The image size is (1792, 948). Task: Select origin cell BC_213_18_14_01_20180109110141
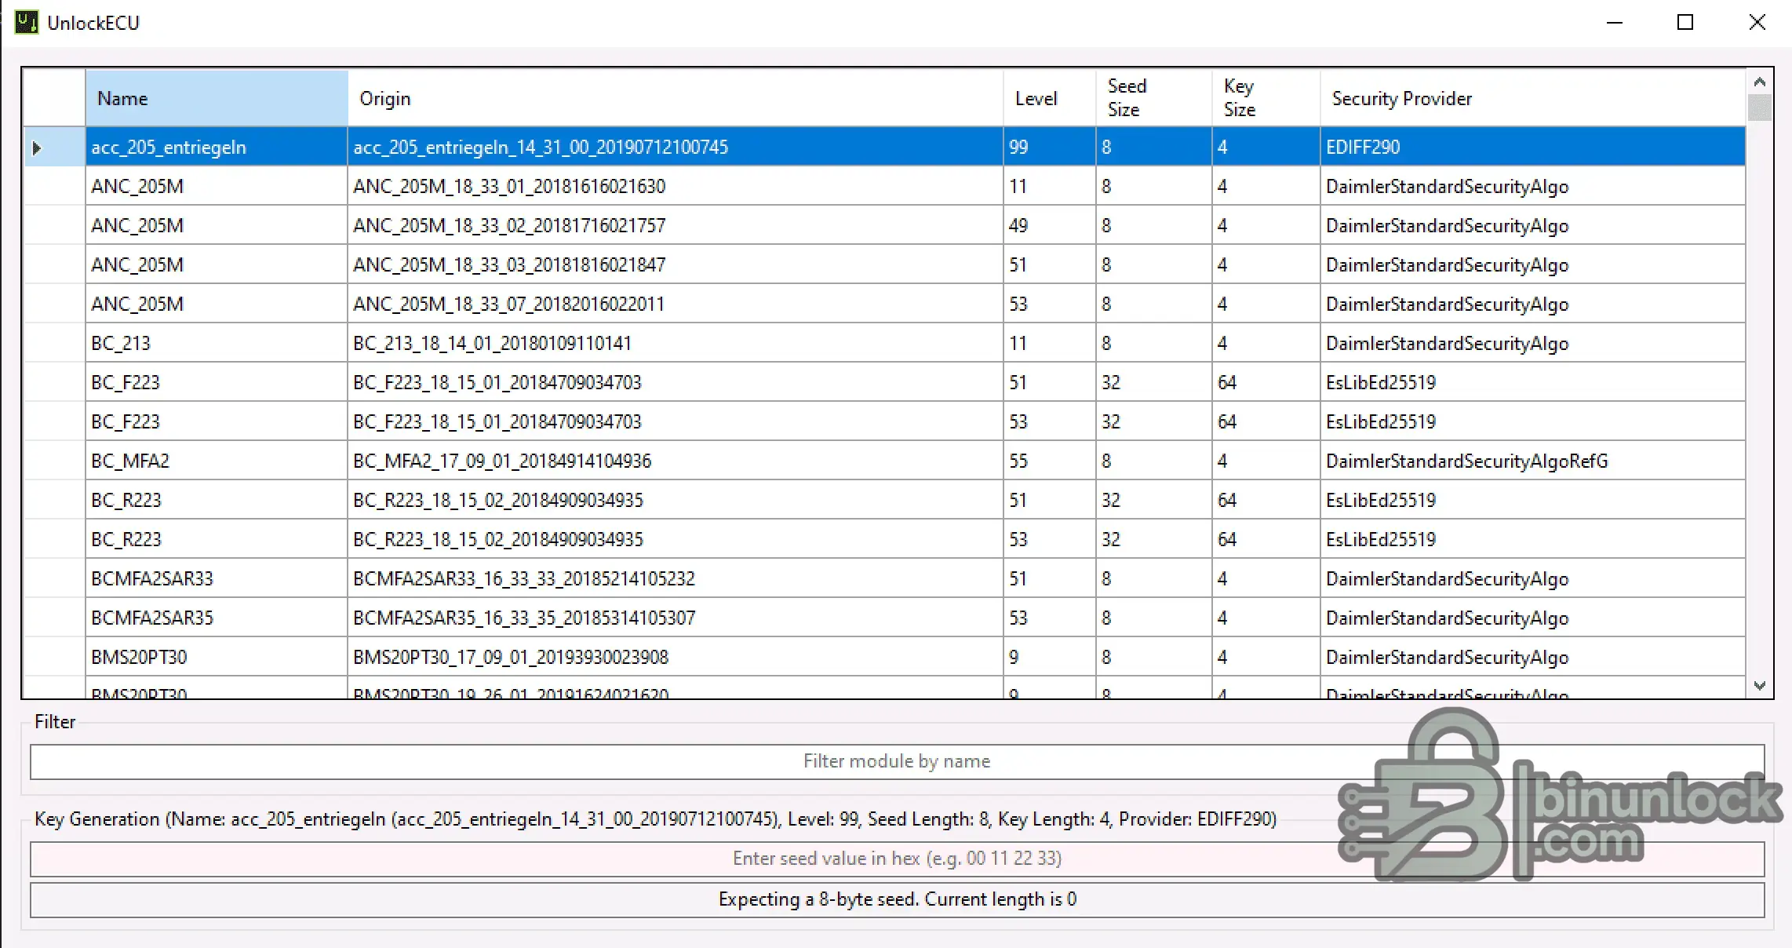click(676, 343)
